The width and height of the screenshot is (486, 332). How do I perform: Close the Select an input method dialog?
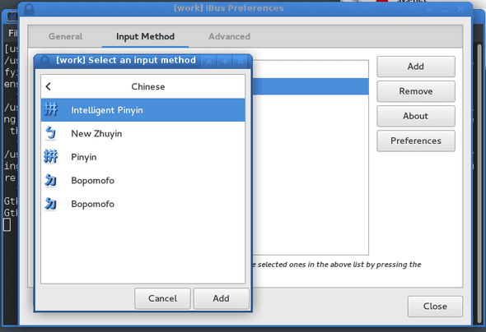pyautogui.click(x=241, y=62)
